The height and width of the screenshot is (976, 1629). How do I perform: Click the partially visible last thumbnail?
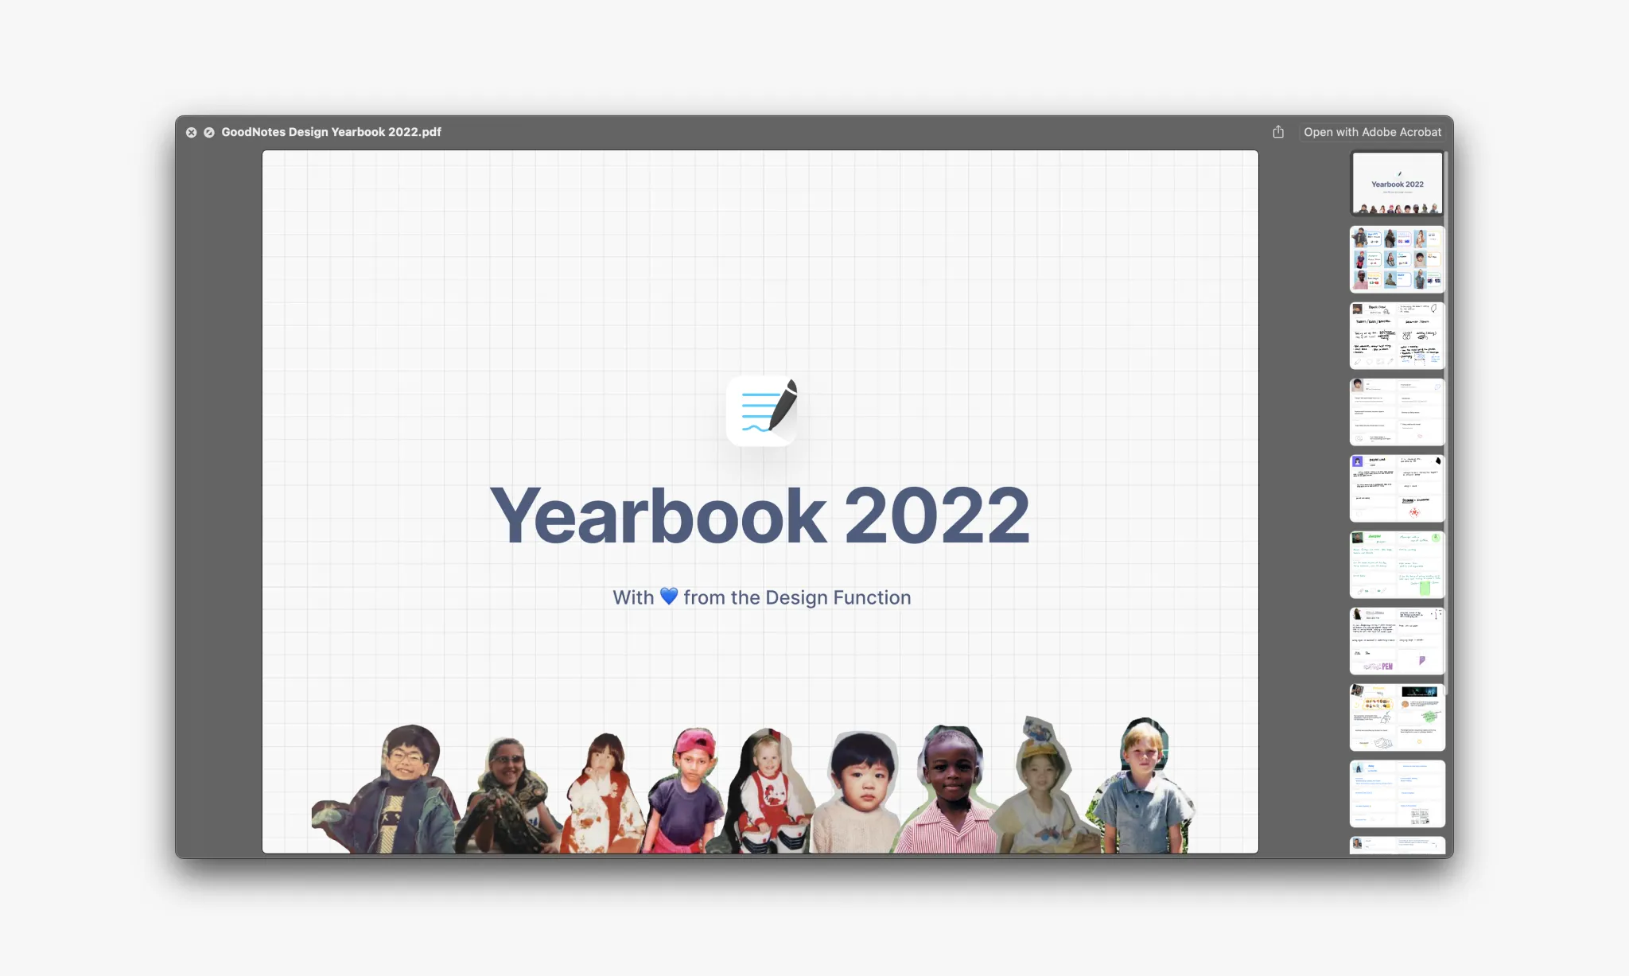[1397, 846]
